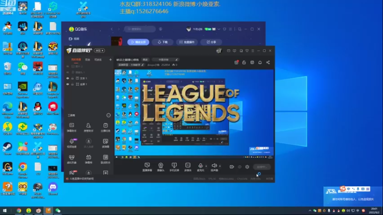Open the 弹幕秀 tool
Screen dimensions: 383x215
(x=89, y=159)
